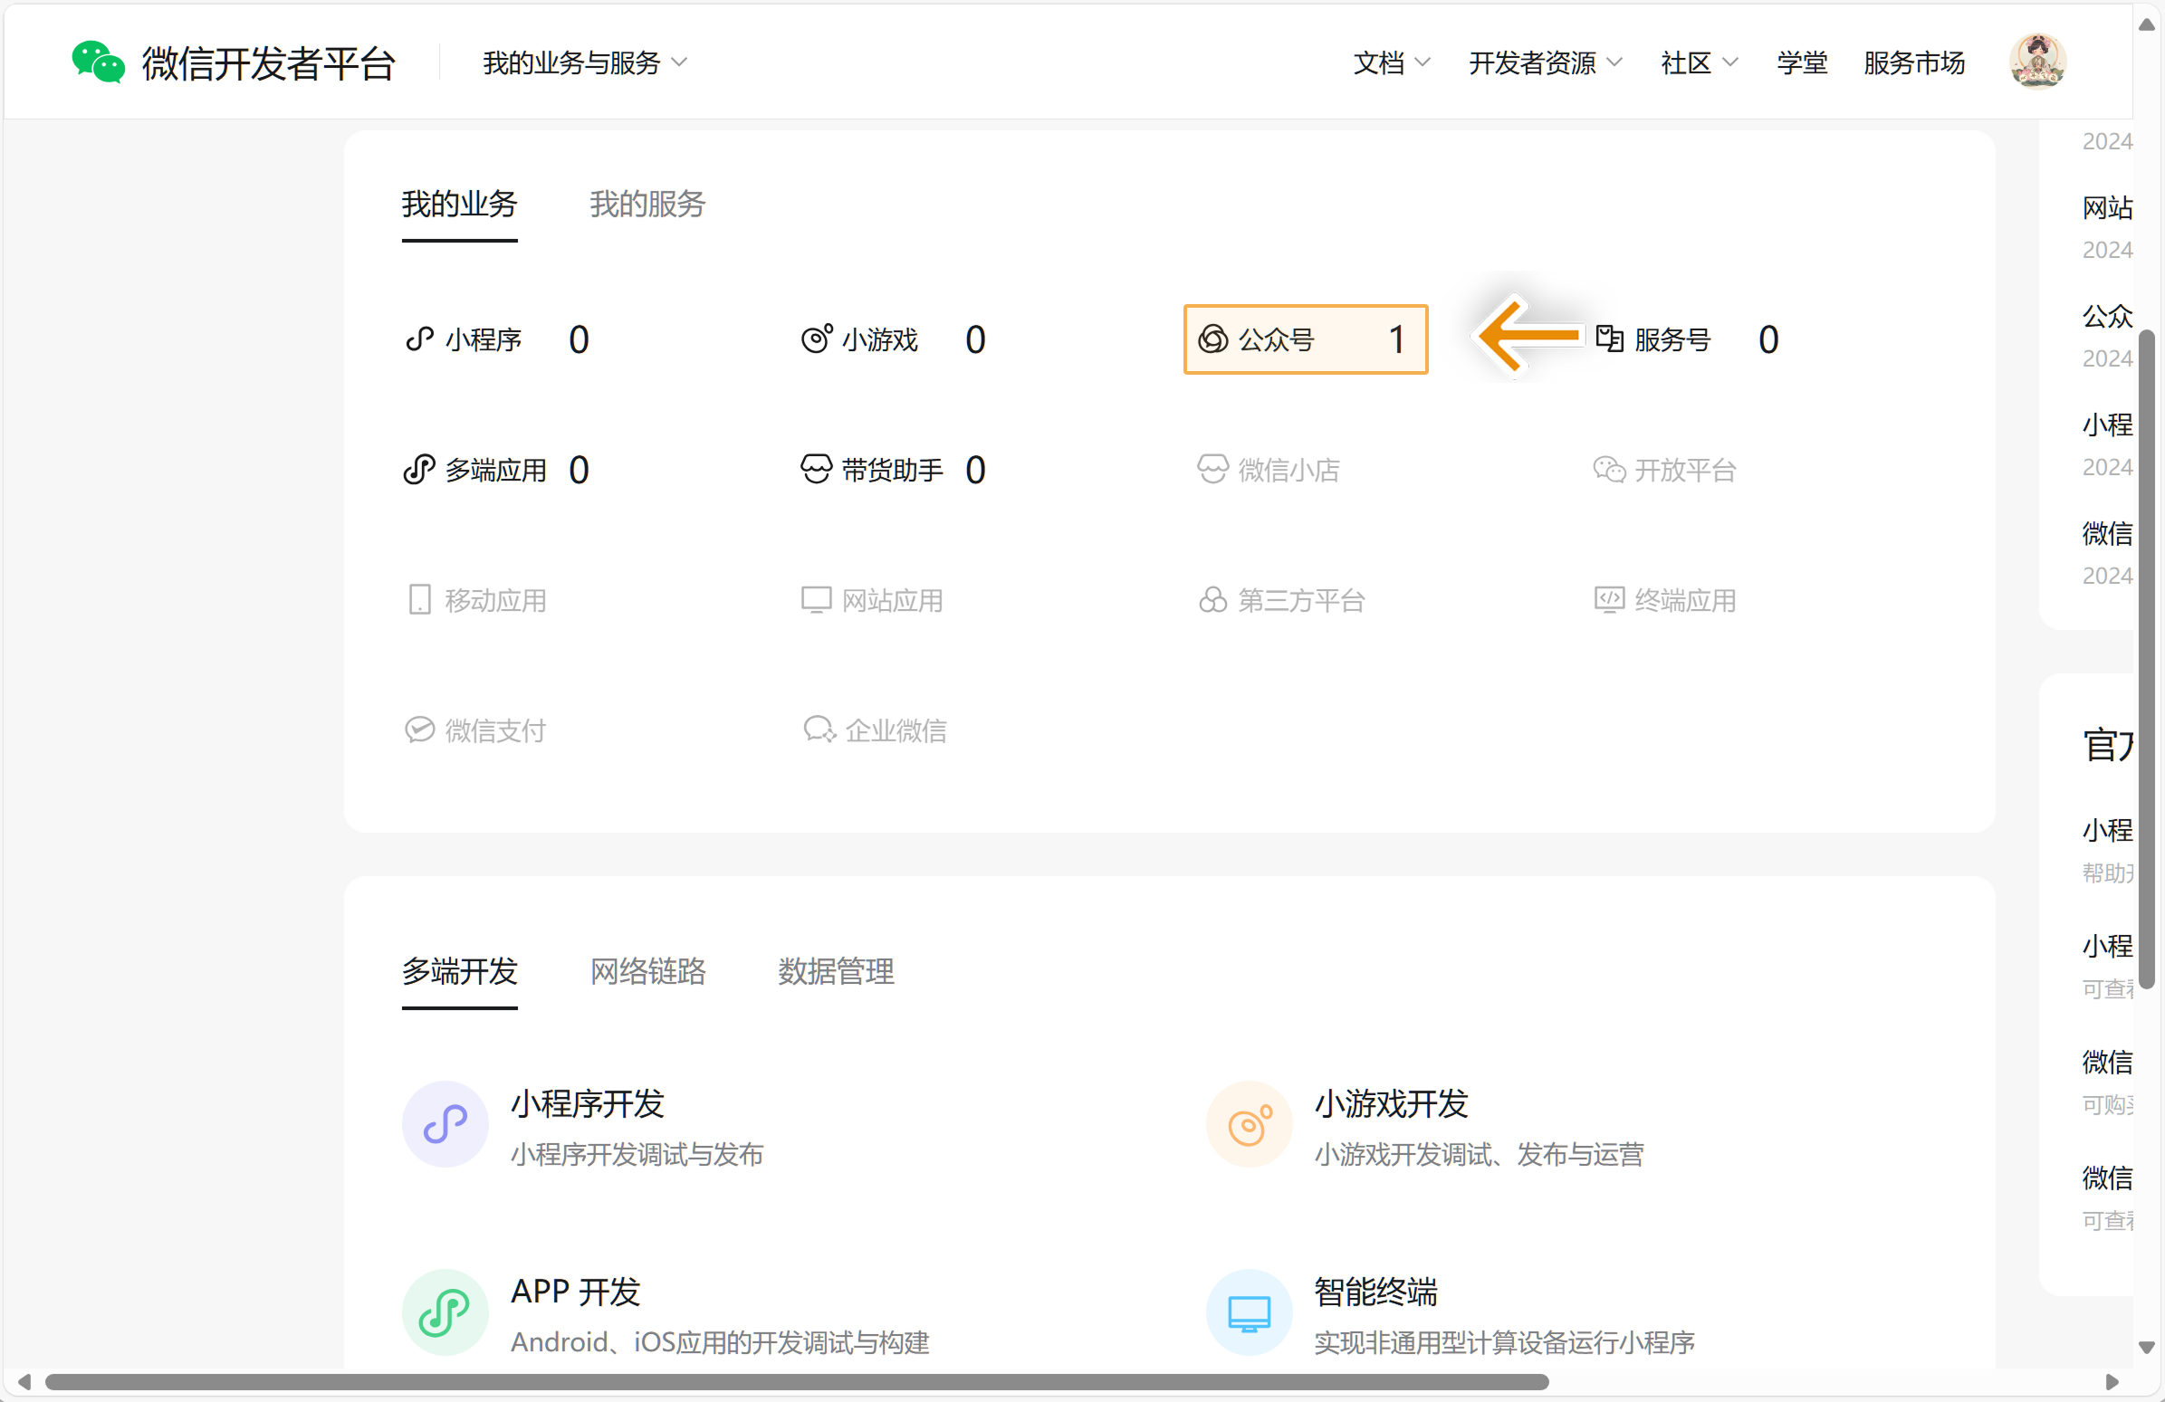Click the scroll up arrow
This screenshot has height=1402, width=2165.
tap(2146, 24)
